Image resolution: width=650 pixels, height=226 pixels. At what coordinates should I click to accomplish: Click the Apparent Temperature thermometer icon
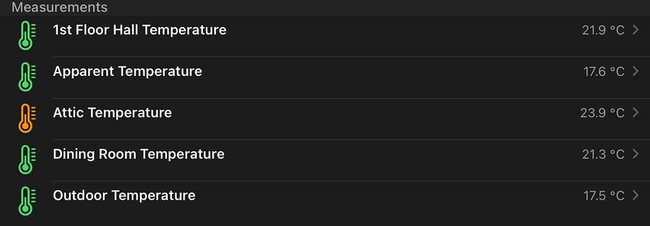click(x=27, y=77)
